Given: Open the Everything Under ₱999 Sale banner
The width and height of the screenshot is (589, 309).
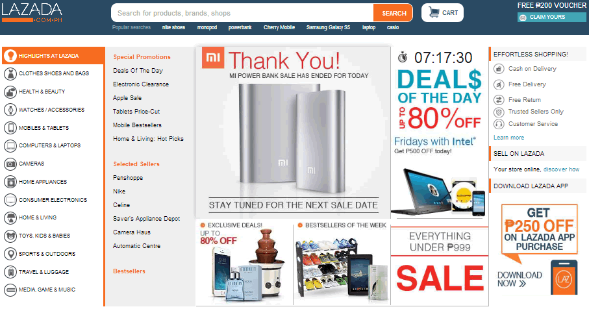Looking at the screenshot, I should tap(440, 266).
